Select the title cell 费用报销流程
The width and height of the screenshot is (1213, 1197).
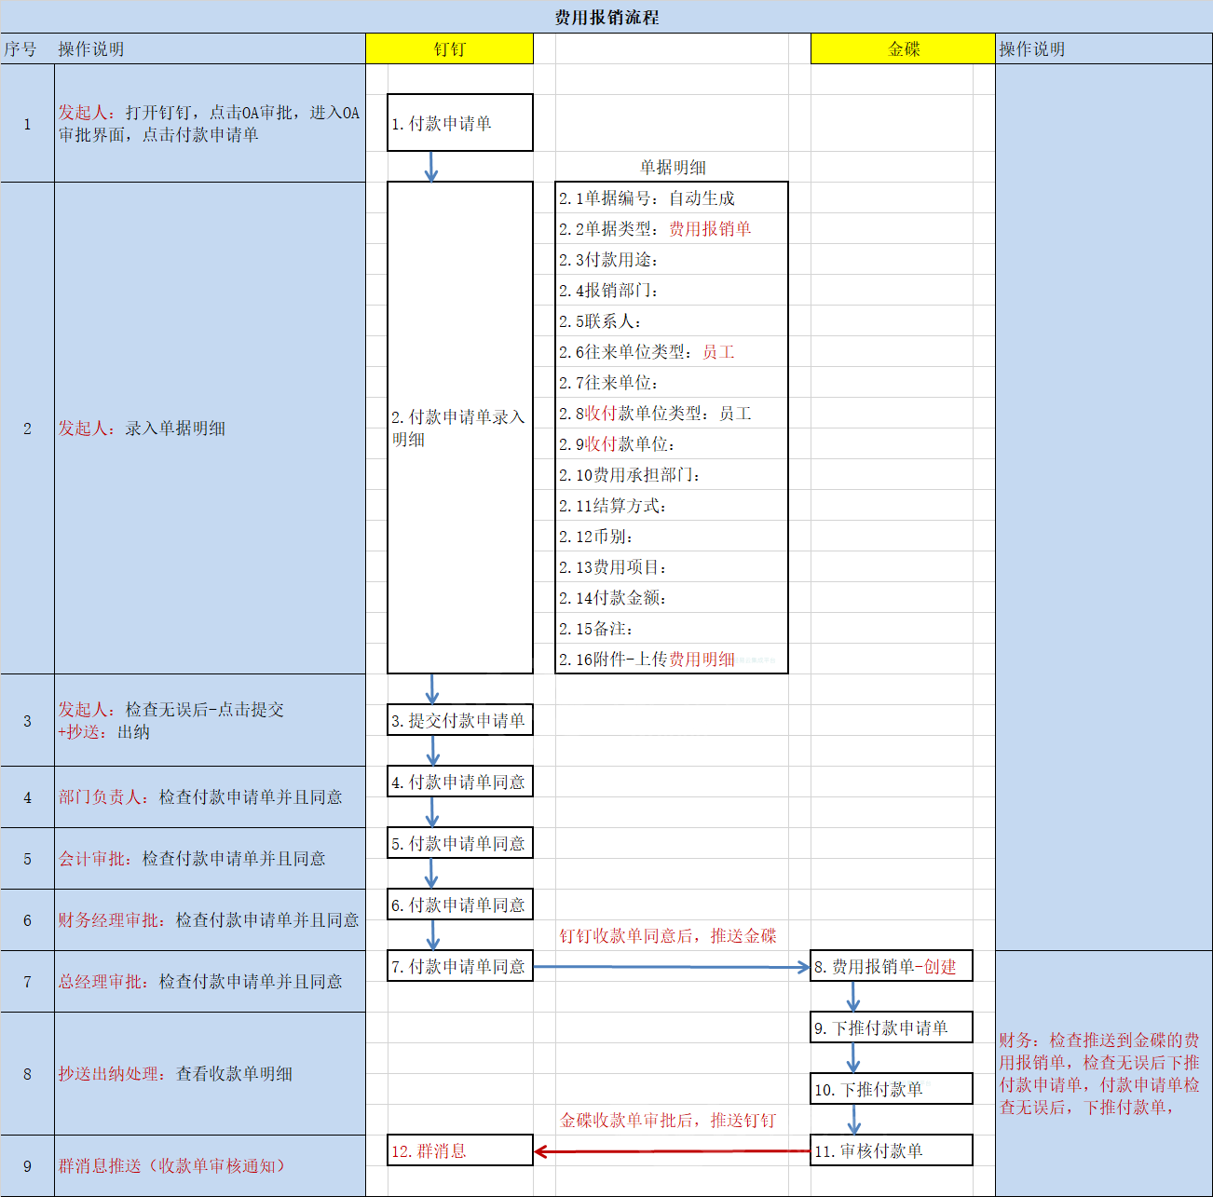(x=606, y=17)
